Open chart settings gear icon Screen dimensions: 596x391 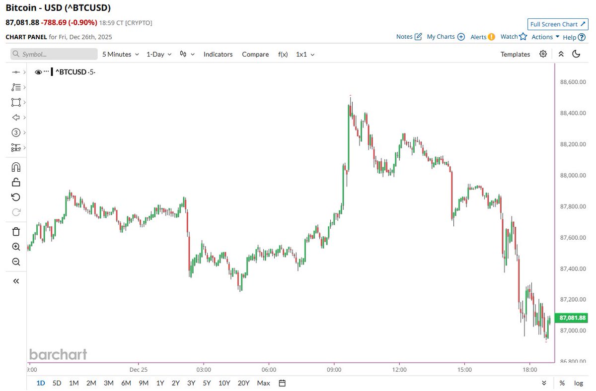pos(543,54)
